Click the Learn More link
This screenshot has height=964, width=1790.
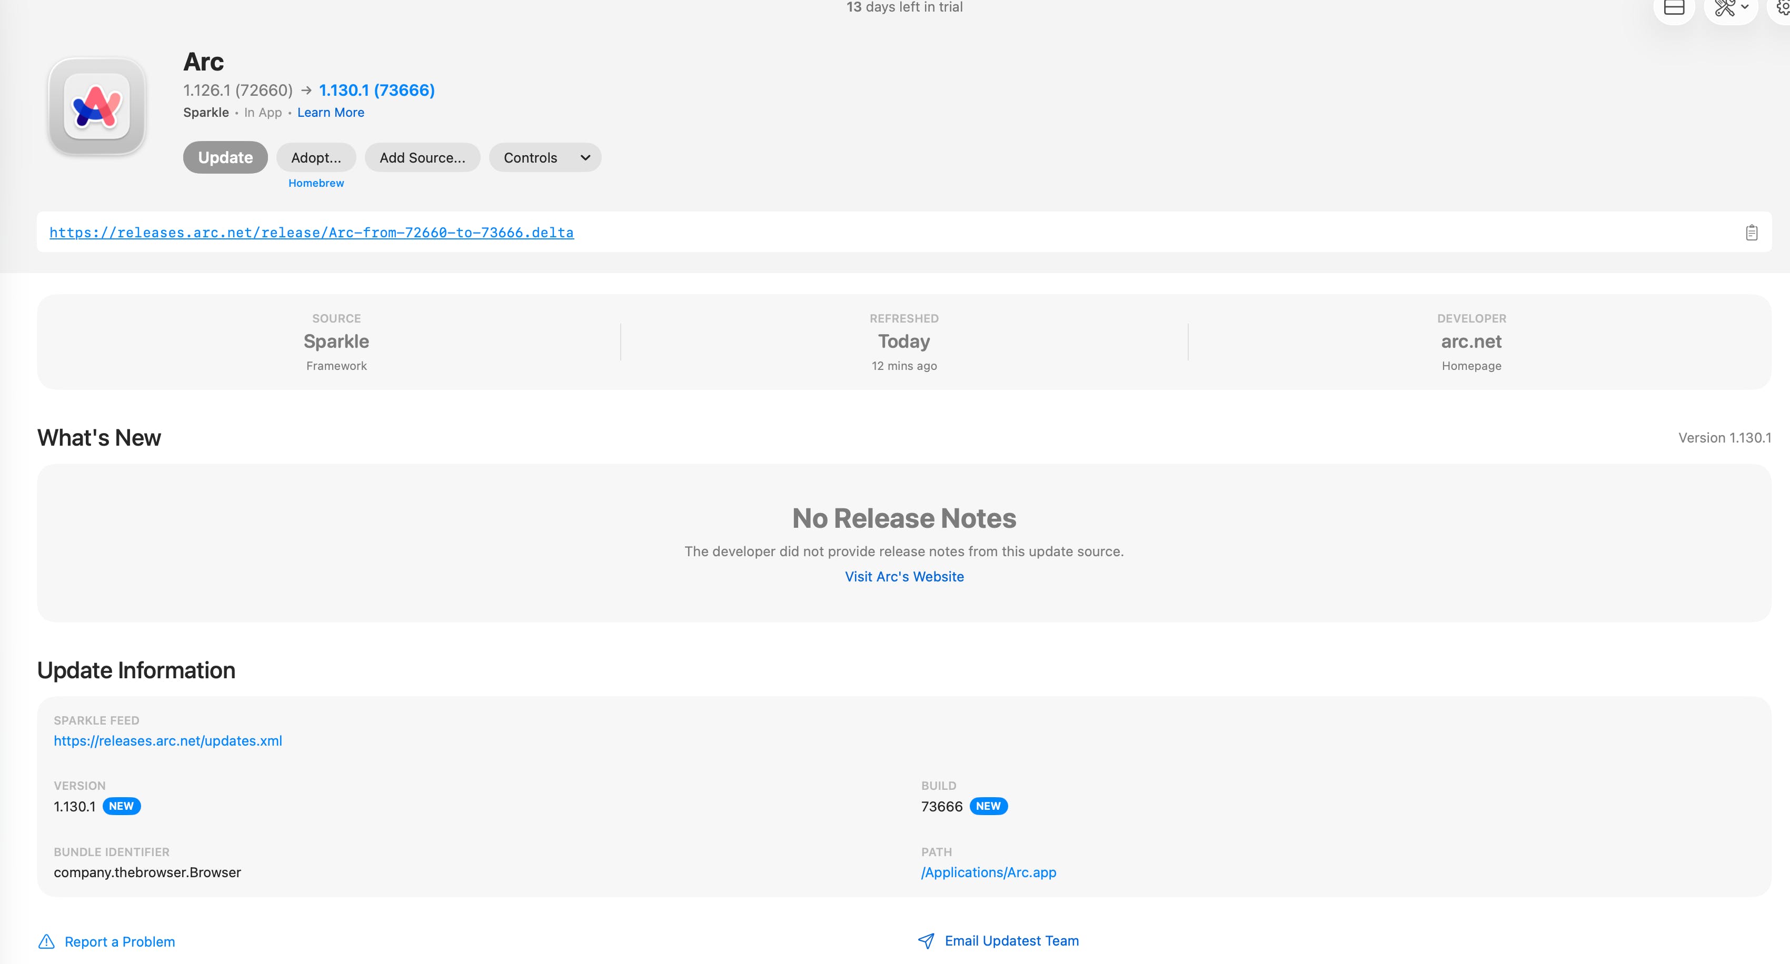(x=330, y=113)
